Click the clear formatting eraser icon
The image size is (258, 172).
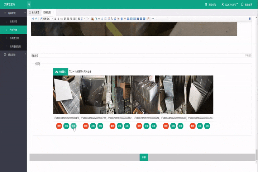click(41, 19)
